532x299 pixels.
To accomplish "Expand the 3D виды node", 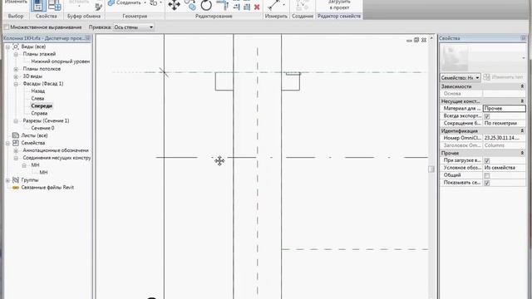I will point(16,76).
